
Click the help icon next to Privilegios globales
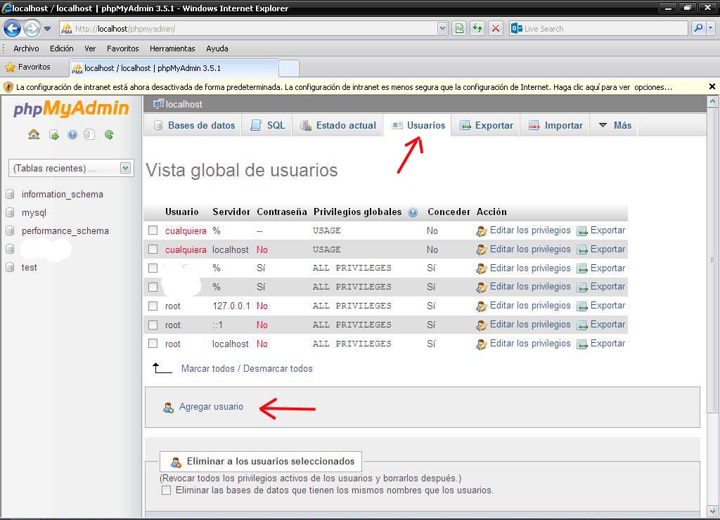pos(413,212)
